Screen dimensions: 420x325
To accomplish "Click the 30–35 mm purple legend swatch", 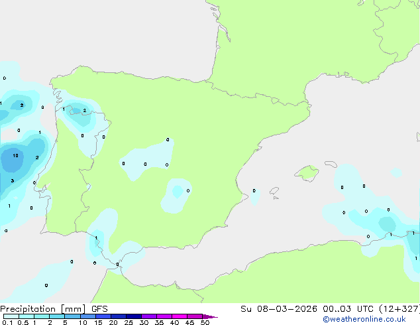I will [x=149, y=316].
